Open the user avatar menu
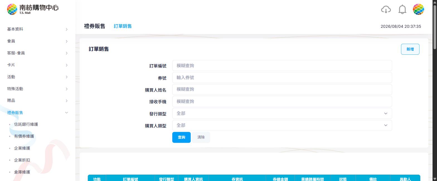This screenshot has width=437, height=181. click(x=418, y=9)
